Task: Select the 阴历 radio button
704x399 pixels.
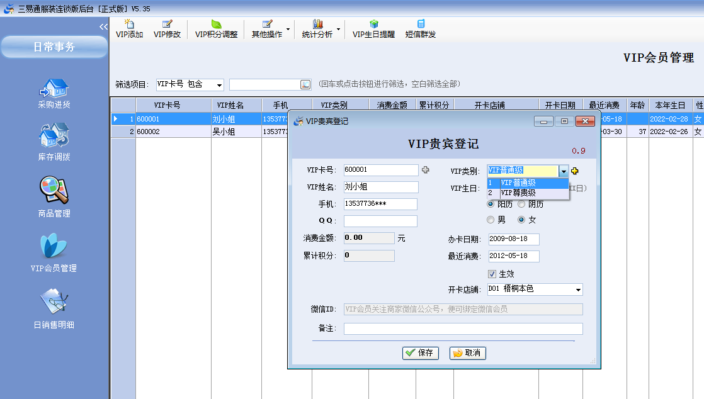Action: (x=521, y=204)
